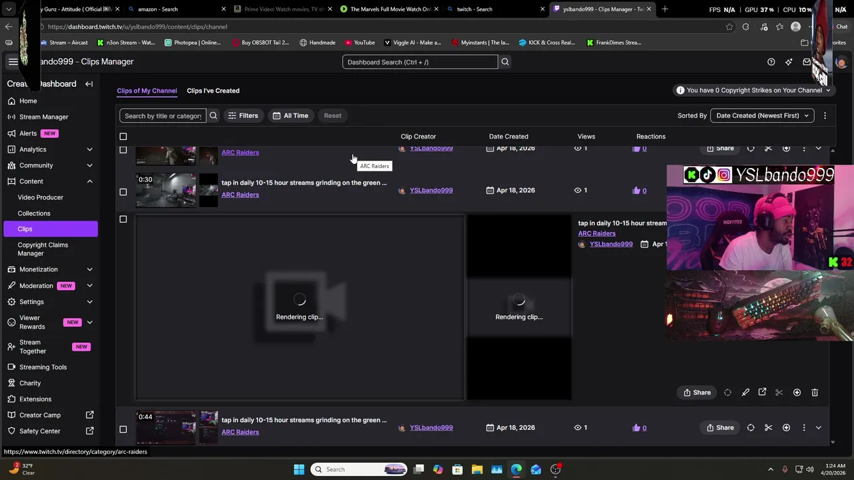The image size is (854, 480).
Task: Select the Clips of My Channel tab
Action: pyautogui.click(x=147, y=91)
